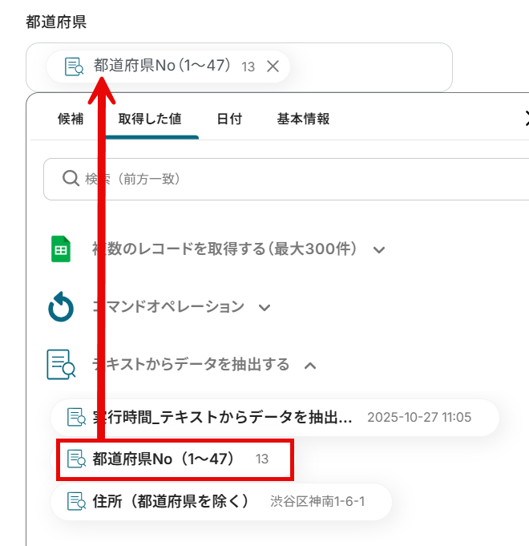Click the 複数のレコードを取得する(最大300件) label
Viewport: 529px width, 546px height.
224,249
